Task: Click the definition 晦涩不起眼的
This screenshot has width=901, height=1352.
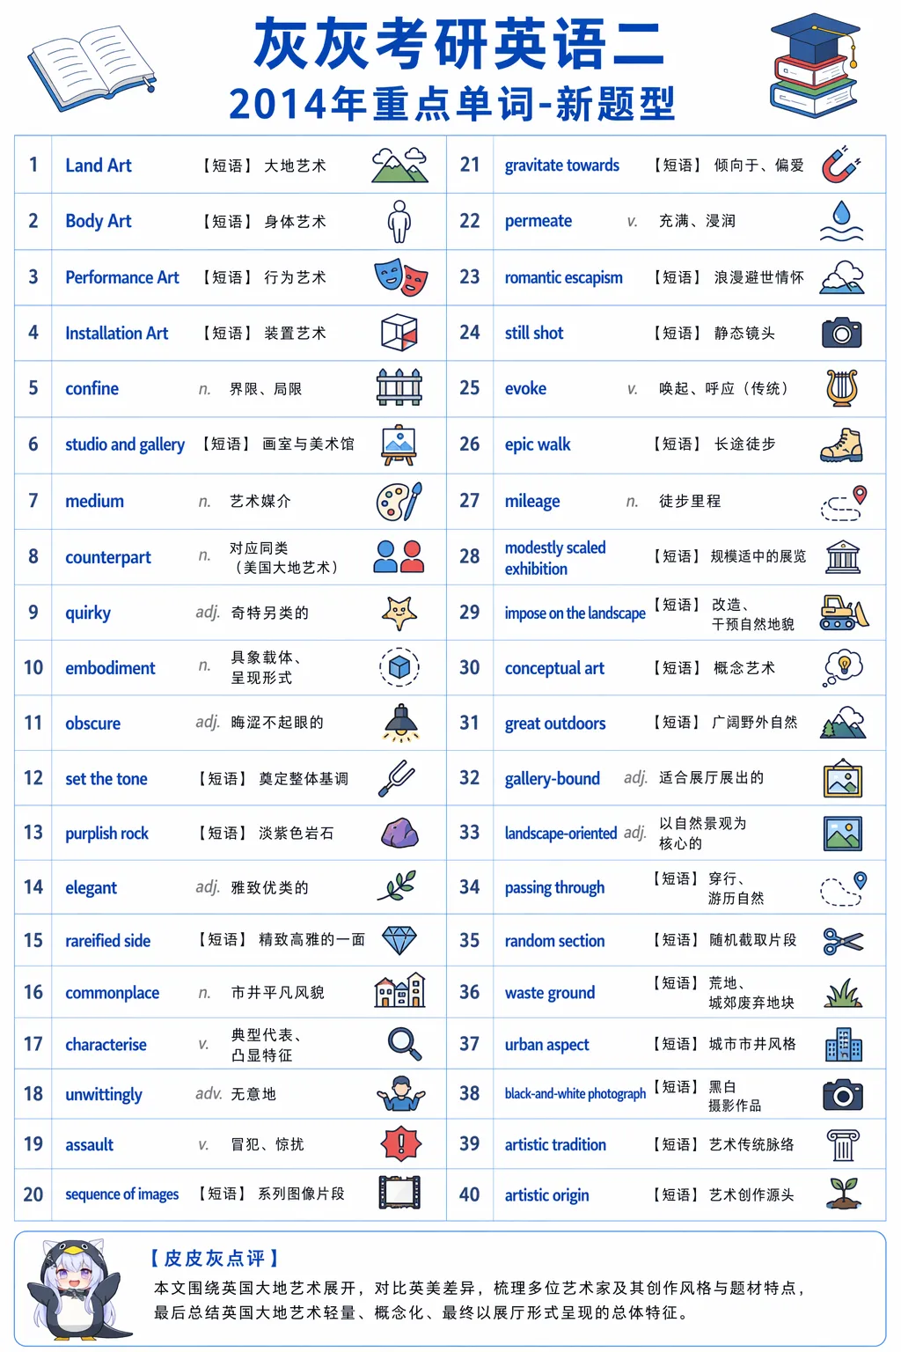Action: (277, 723)
